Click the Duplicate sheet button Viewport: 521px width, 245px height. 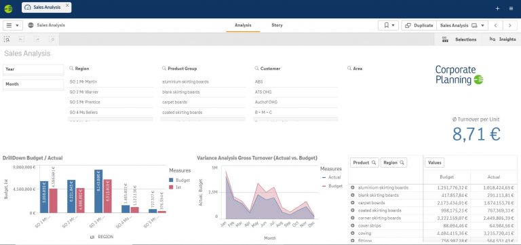pos(419,25)
